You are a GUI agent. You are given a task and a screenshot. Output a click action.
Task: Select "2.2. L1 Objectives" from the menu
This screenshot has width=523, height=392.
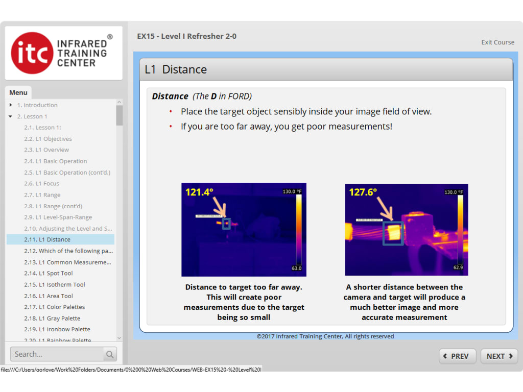pyautogui.click(x=49, y=138)
